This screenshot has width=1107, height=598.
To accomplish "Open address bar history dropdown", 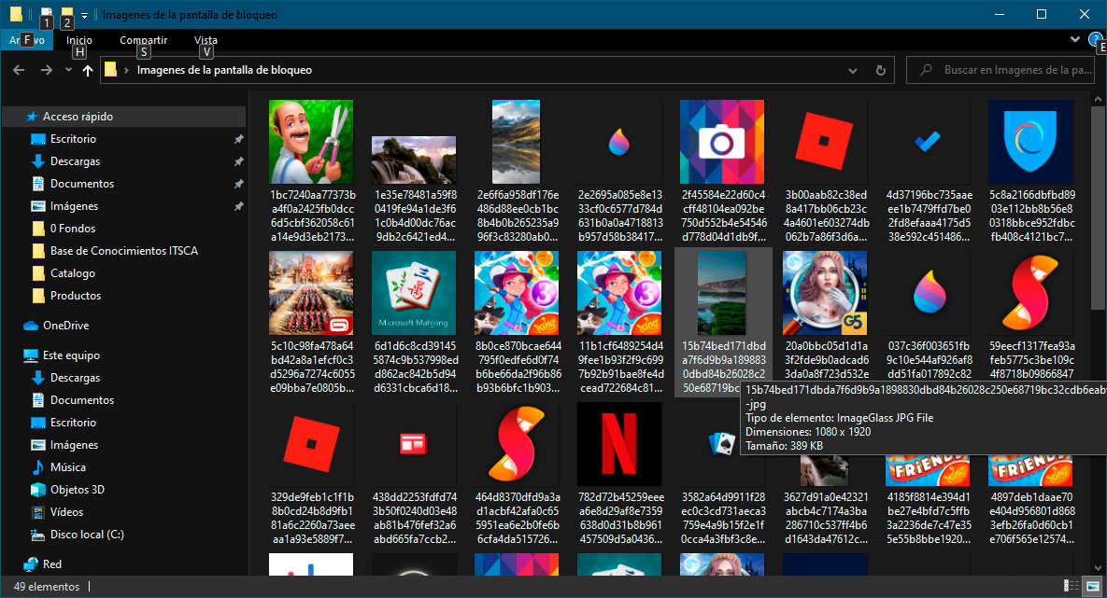I will [x=852, y=70].
